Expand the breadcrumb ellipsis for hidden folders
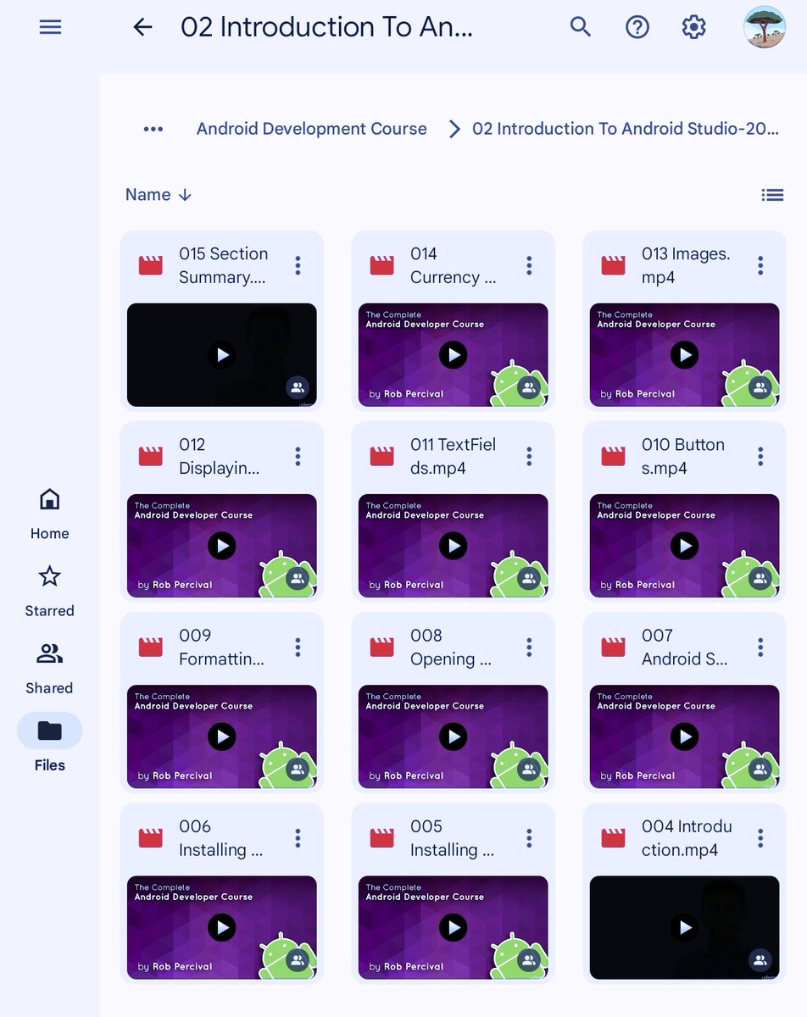The image size is (807, 1017). click(x=153, y=129)
